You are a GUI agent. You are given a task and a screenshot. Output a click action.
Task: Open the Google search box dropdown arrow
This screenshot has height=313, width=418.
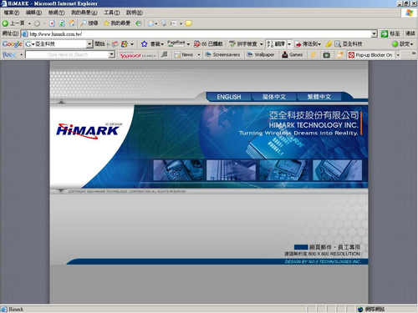tap(89, 44)
